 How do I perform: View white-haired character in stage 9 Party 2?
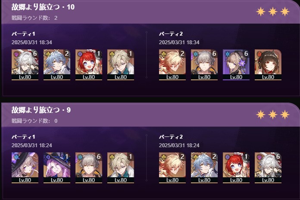(x=268, y=168)
